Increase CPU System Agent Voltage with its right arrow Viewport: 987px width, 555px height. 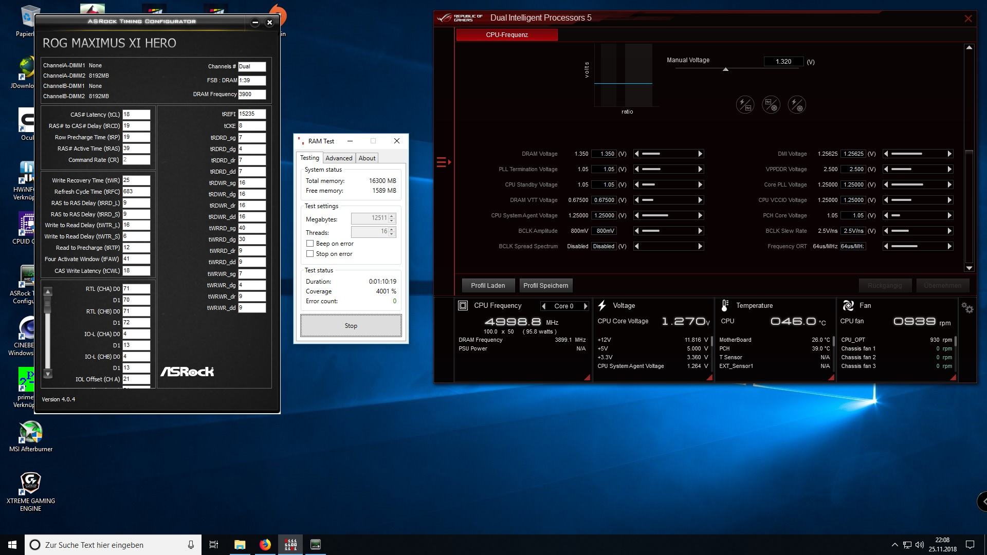(x=700, y=215)
